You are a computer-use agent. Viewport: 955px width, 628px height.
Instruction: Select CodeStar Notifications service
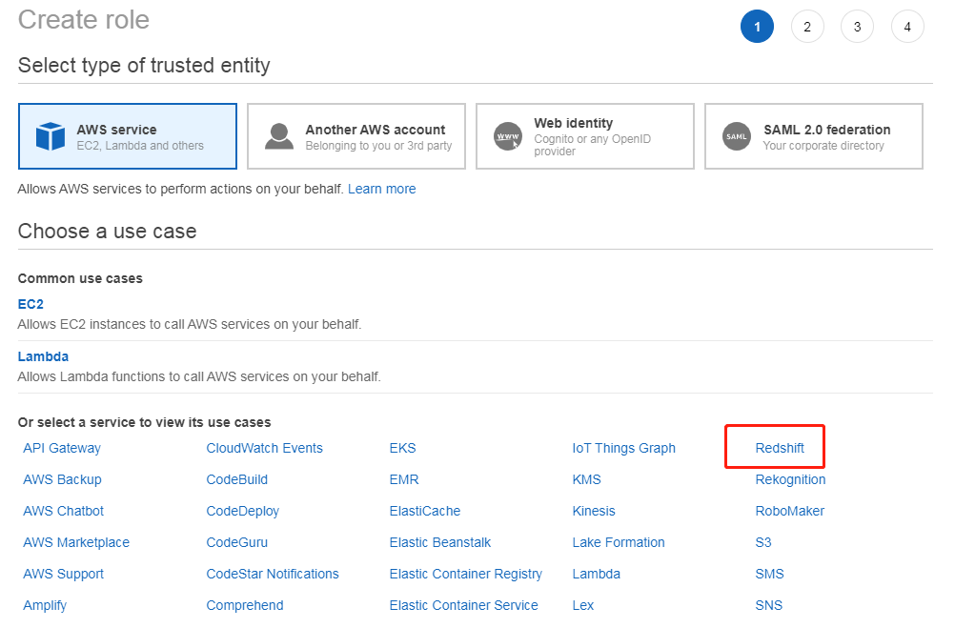(x=273, y=574)
